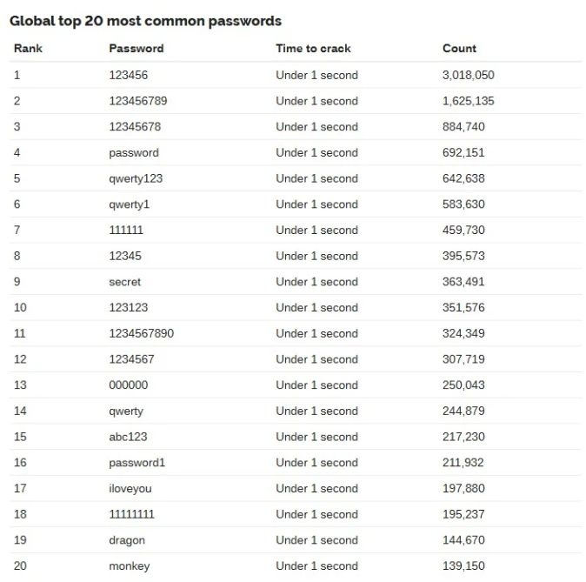Image resolution: width=586 pixels, height=582 pixels.
Task: Select the password 123456789 cell
Action: (138, 101)
